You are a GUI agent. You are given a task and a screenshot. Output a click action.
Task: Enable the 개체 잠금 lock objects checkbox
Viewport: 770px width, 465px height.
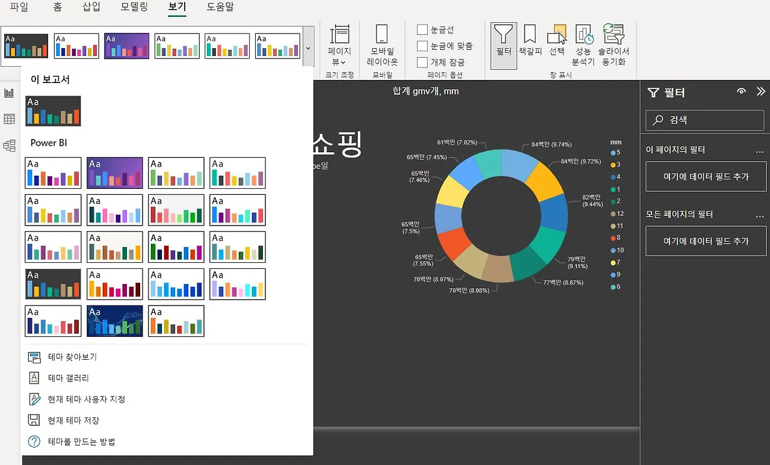(422, 62)
